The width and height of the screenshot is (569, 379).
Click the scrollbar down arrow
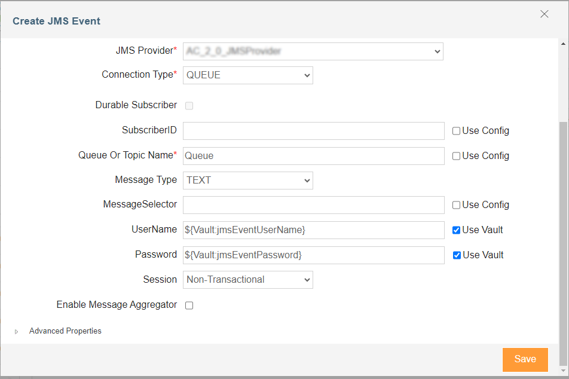(563, 371)
